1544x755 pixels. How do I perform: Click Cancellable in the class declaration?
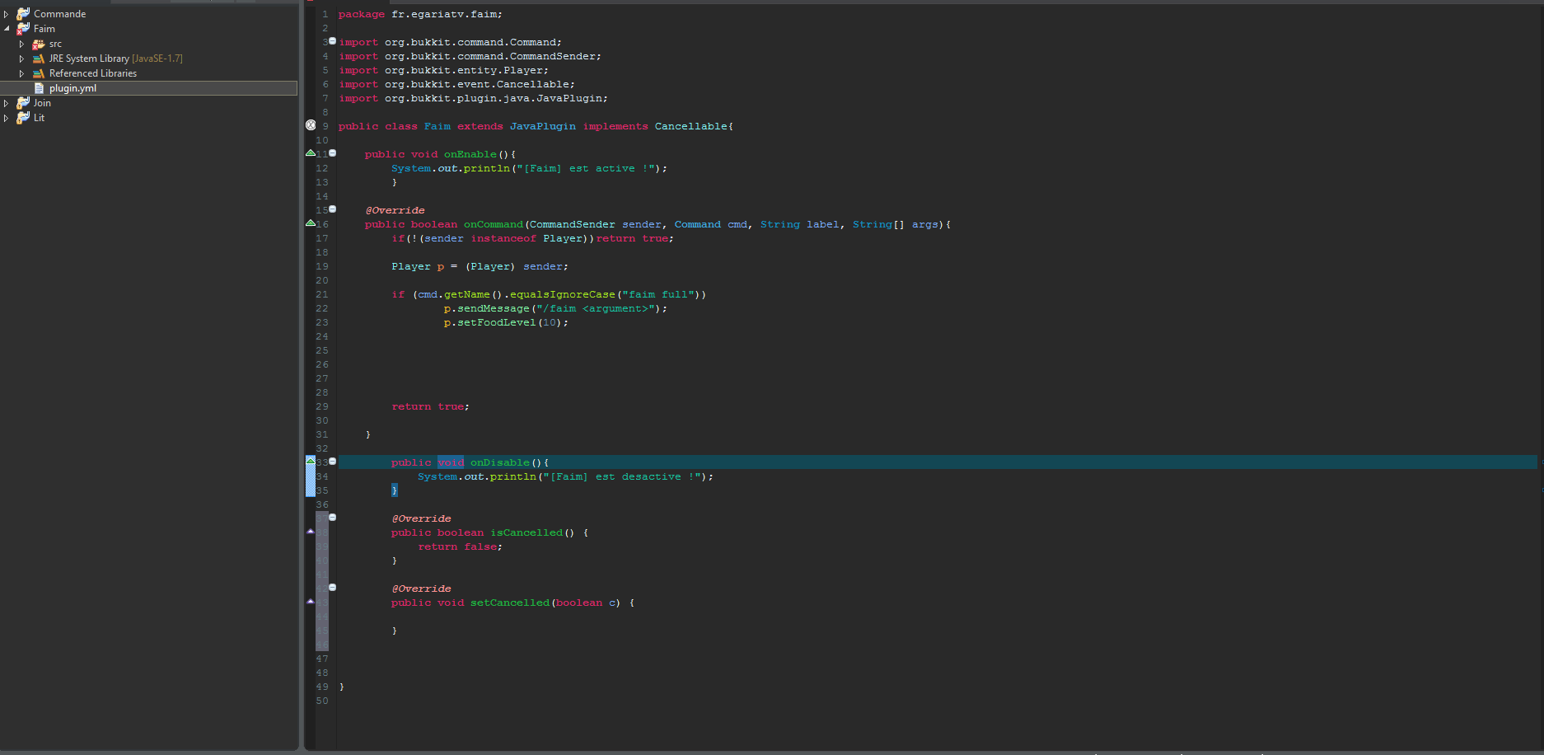click(691, 126)
